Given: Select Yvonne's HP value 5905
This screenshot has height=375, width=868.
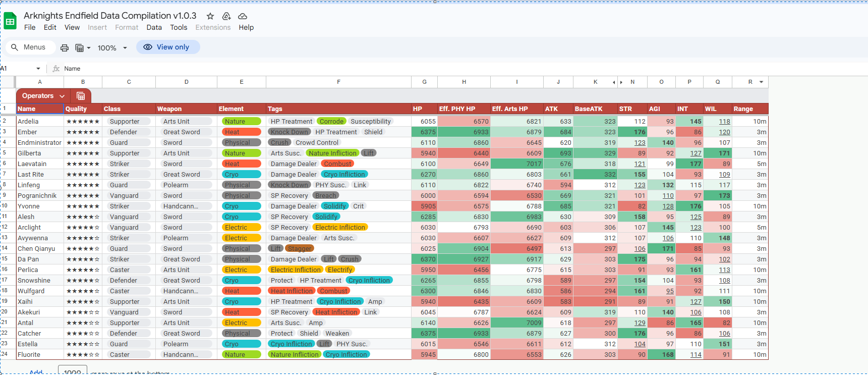Looking at the screenshot, I should pyautogui.click(x=424, y=206).
